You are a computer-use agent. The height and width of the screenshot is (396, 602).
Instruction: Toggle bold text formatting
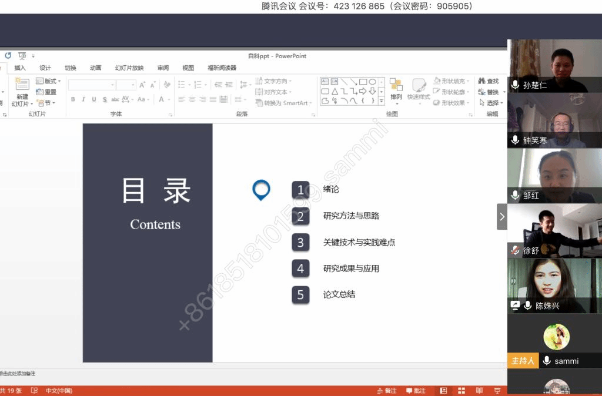coord(73,99)
